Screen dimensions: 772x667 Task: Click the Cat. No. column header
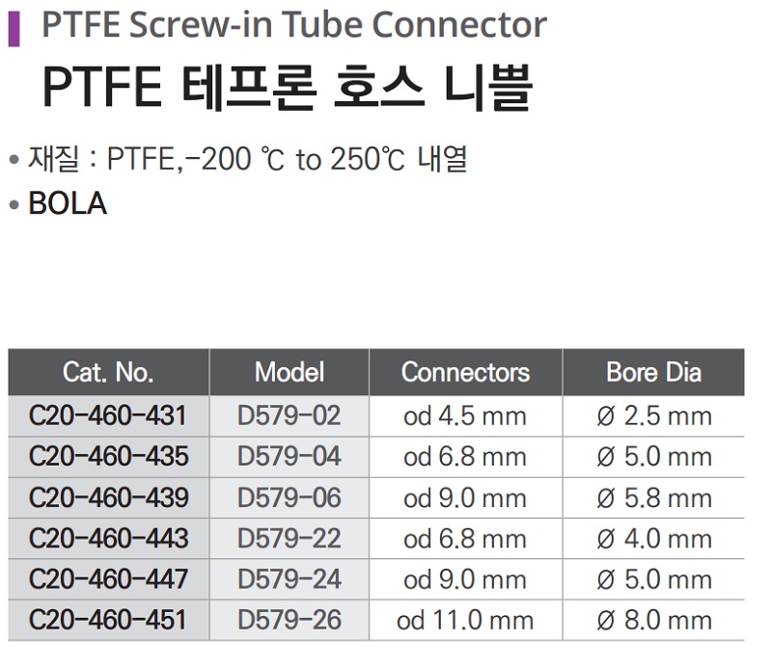pyautogui.click(x=108, y=372)
